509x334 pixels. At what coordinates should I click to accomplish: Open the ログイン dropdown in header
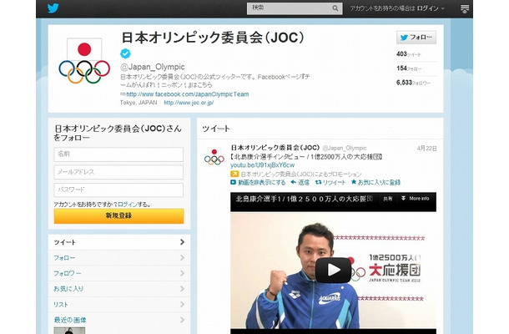click(431, 8)
